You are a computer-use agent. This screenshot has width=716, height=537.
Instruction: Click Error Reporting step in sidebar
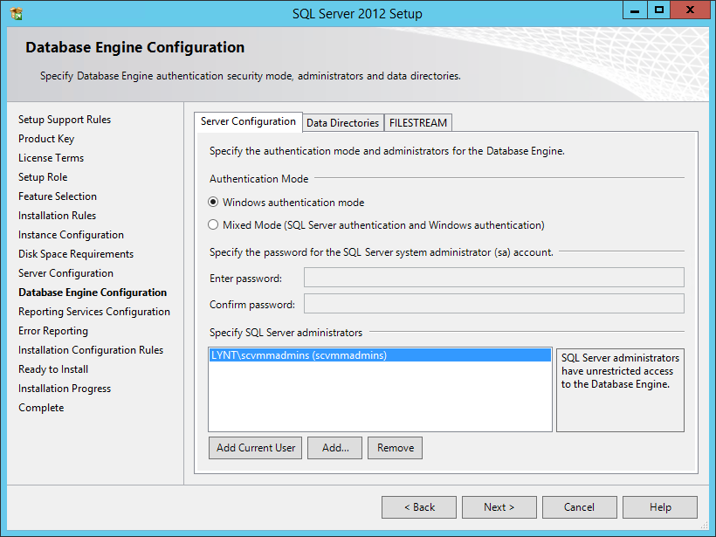(x=53, y=331)
